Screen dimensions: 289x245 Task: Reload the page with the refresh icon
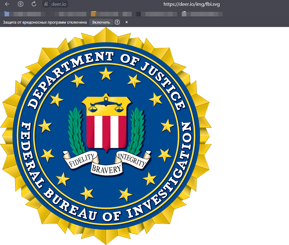[x=34, y=4]
